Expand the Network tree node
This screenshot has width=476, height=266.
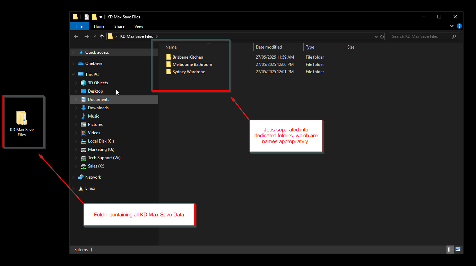point(73,177)
